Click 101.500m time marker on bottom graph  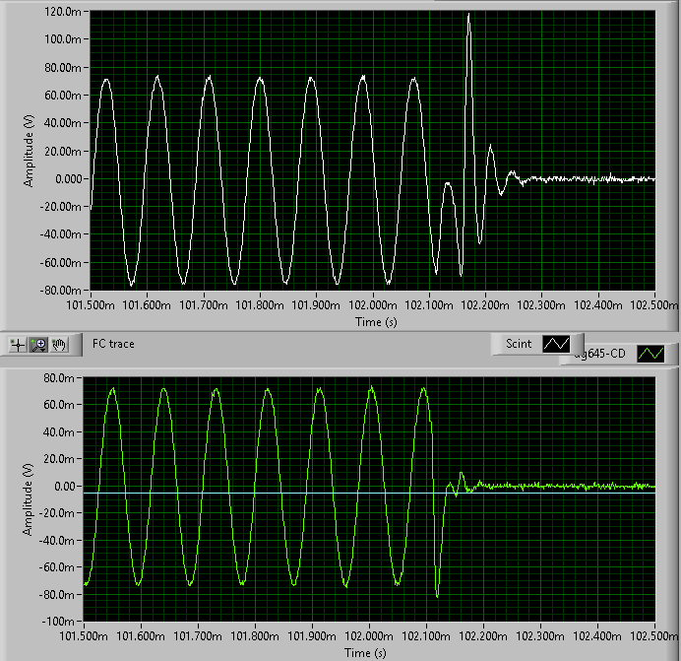[x=84, y=636]
